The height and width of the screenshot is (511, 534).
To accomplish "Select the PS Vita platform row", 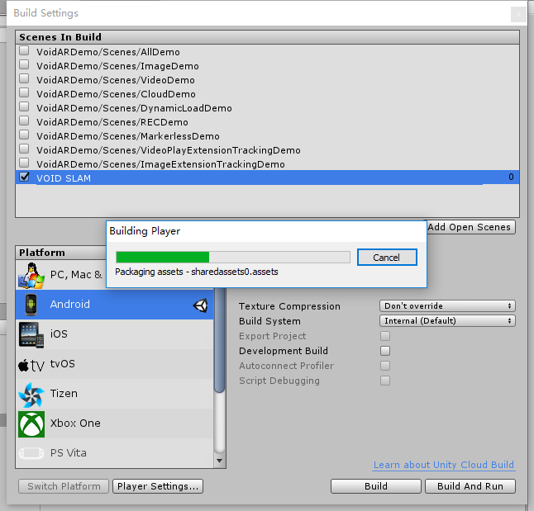I will [114, 453].
